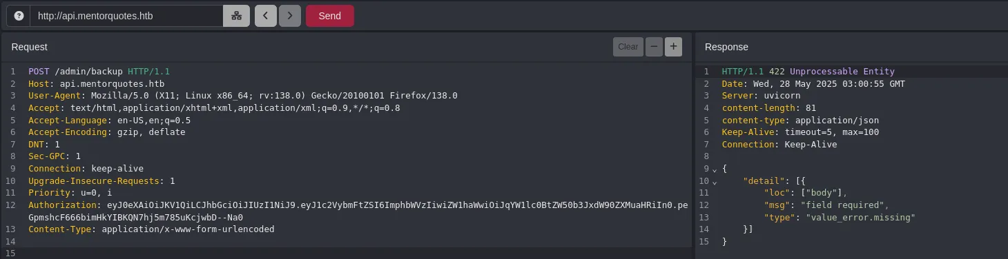
Task: Click the question mark help icon
Action: pyautogui.click(x=19, y=16)
